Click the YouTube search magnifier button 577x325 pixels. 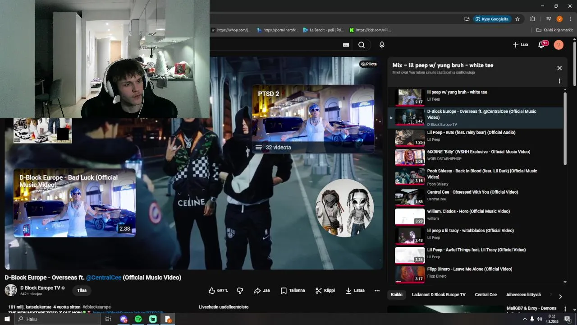pos(362,45)
